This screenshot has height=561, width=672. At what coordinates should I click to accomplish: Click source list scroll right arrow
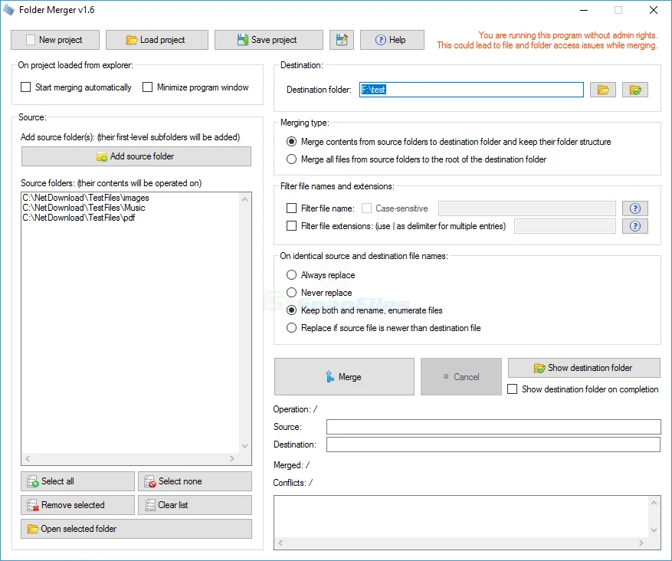click(232, 458)
